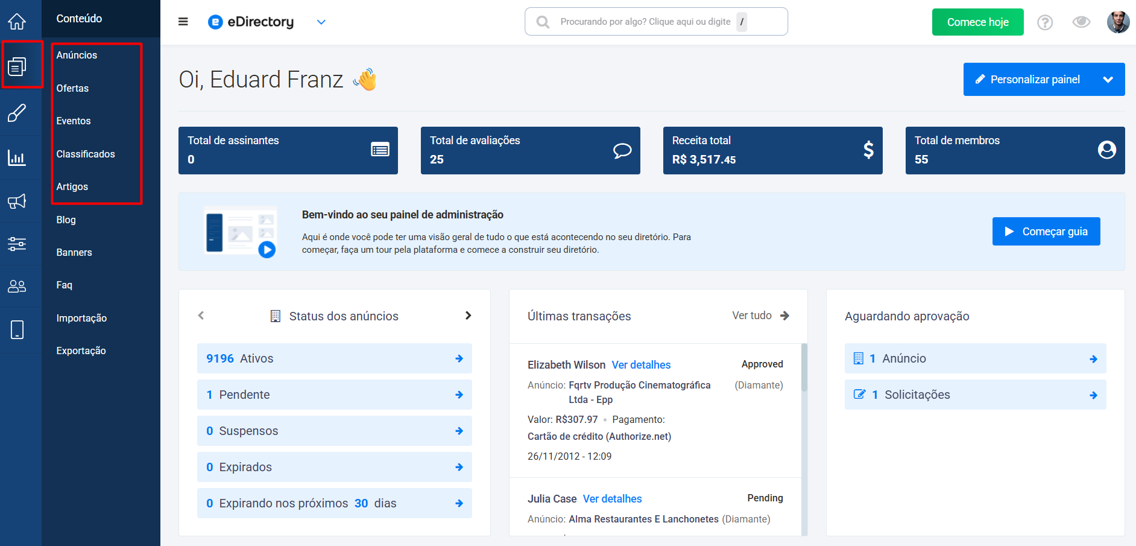Viewport: 1136px width, 546px height.
Task: Go to previous status panel with left chevron
Action: click(201, 316)
